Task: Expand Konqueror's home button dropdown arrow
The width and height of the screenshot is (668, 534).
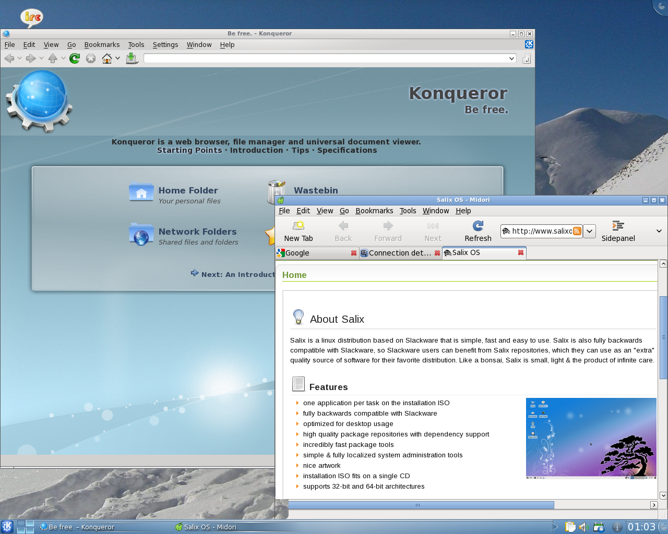Action: (117, 58)
